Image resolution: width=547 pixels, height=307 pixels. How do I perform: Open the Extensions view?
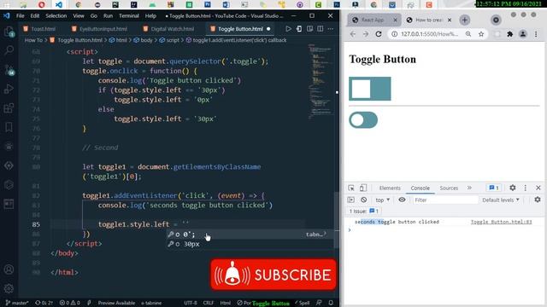click(9, 108)
